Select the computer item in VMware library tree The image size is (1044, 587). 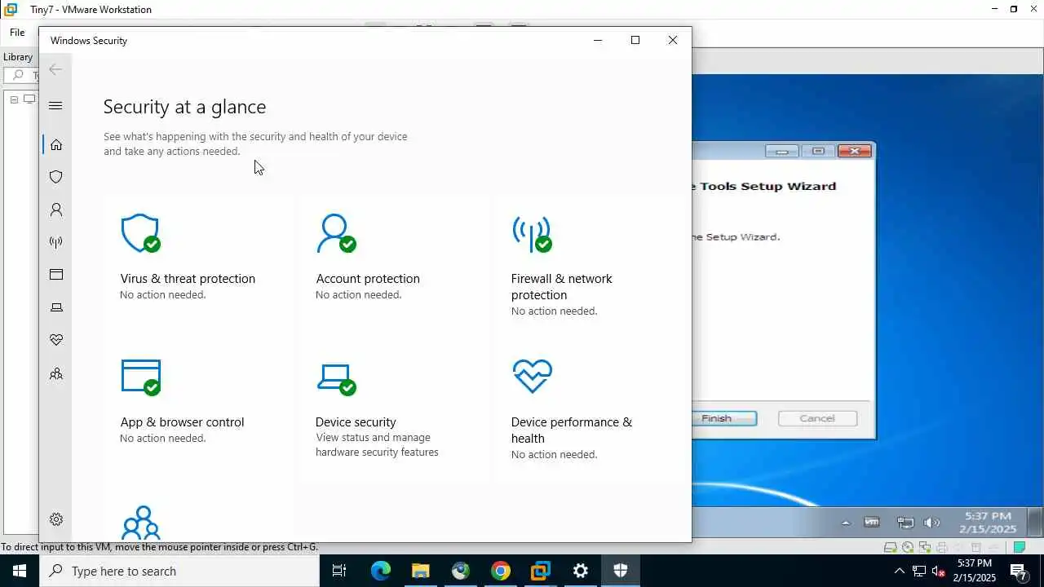[x=29, y=99]
